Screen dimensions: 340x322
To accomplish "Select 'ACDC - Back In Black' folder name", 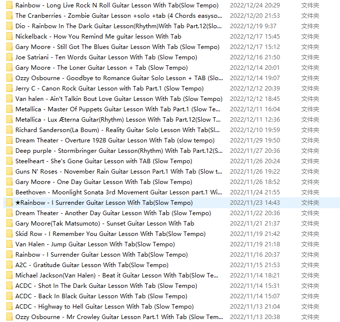I will tap(101, 296).
